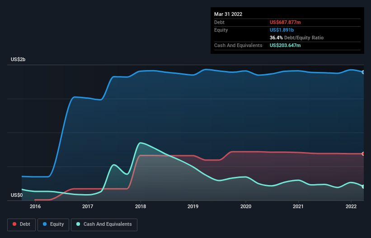
Task: Toggle the Equity legend series
Action: [53, 224]
